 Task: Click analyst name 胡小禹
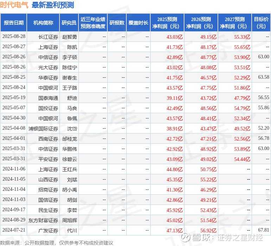(x=69, y=190)
